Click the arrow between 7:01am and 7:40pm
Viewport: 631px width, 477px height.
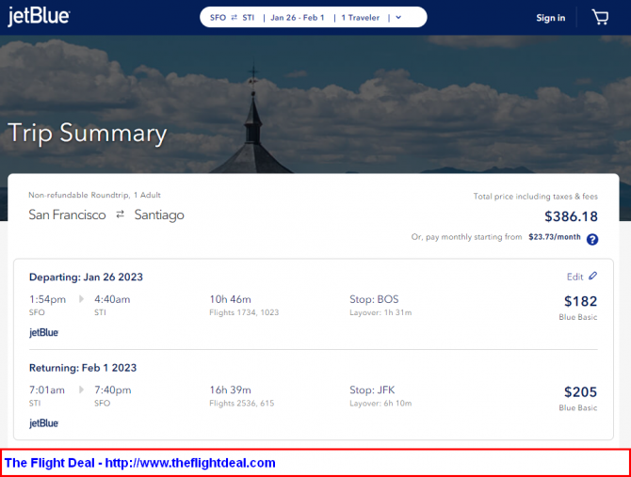(81, 390)
